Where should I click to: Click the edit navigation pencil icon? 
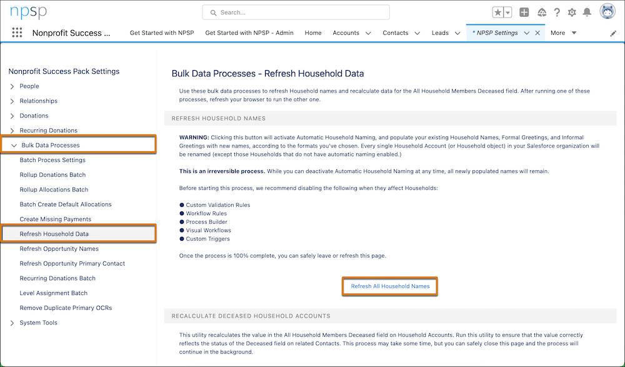(x=613, y=34)
